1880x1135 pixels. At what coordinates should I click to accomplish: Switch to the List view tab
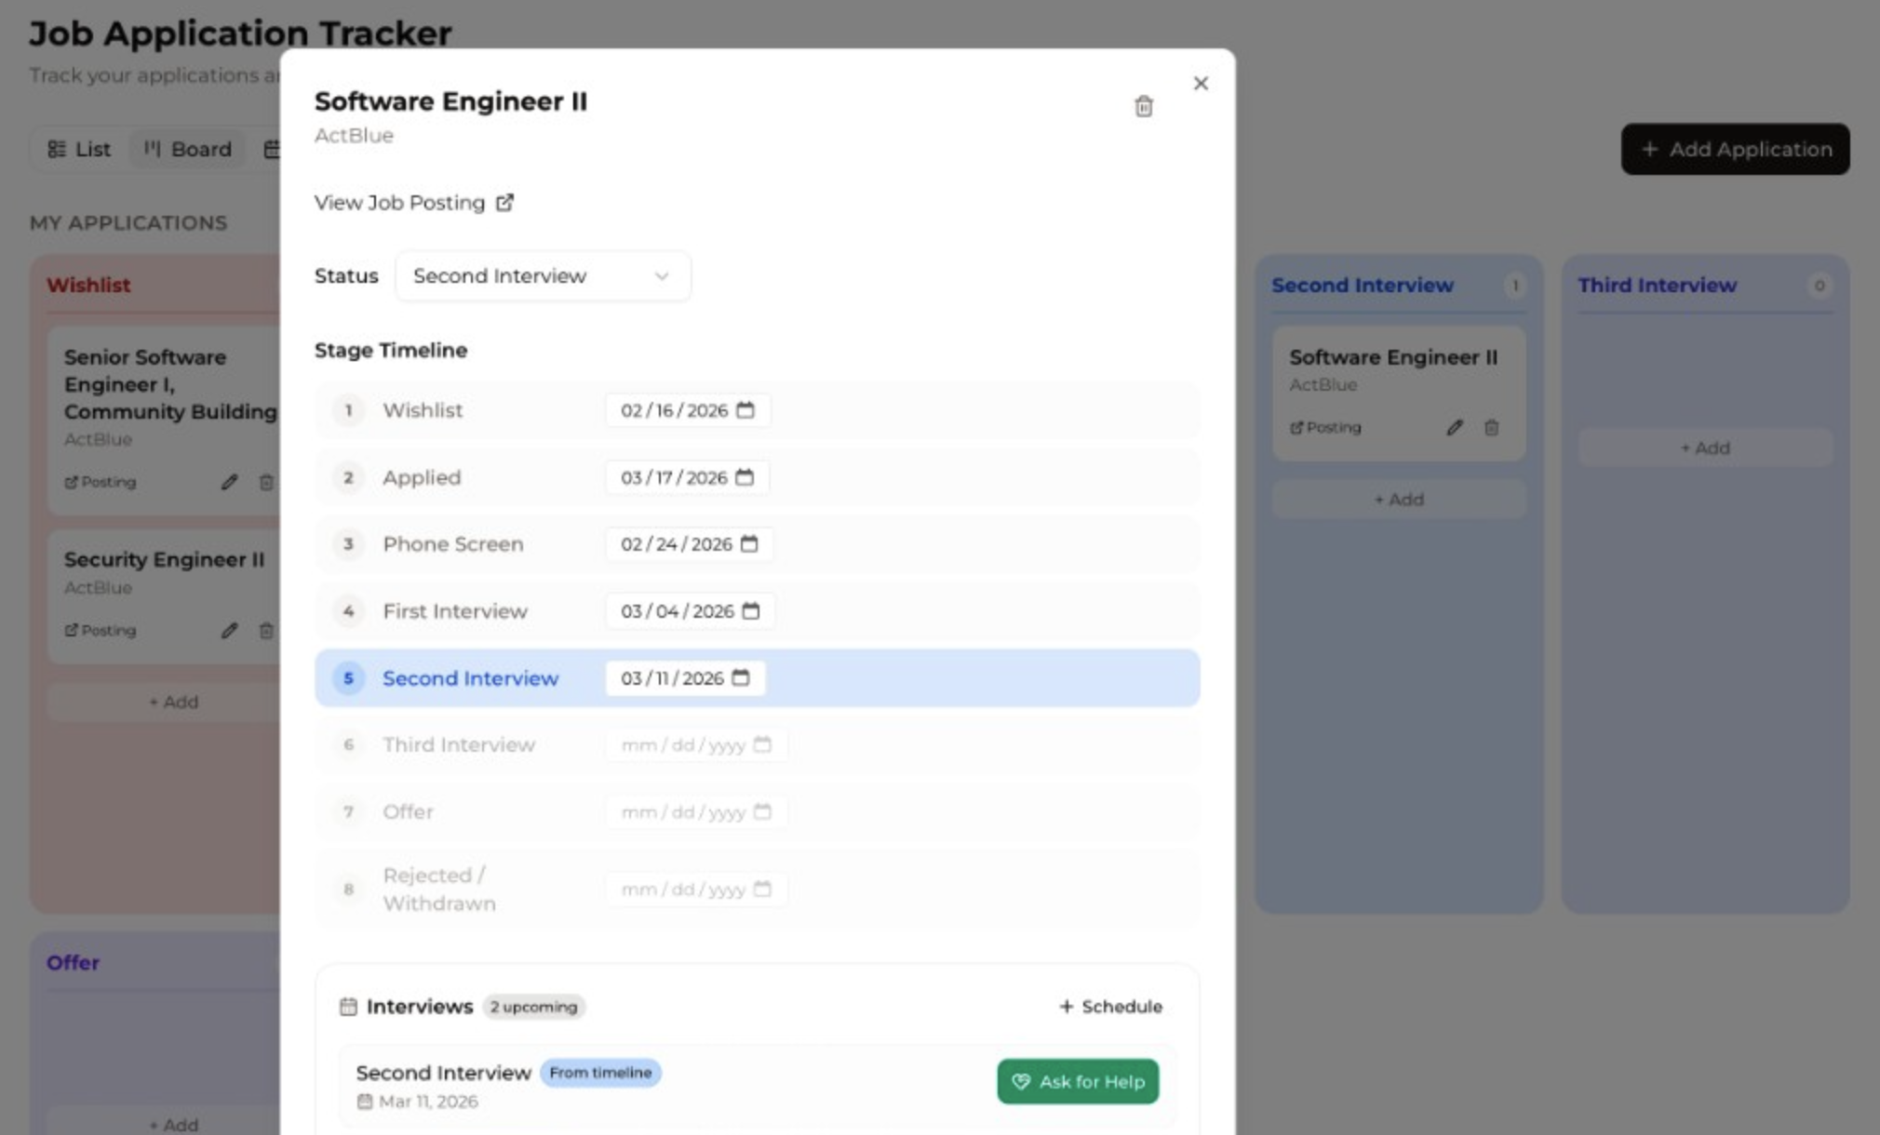point(79,150)
